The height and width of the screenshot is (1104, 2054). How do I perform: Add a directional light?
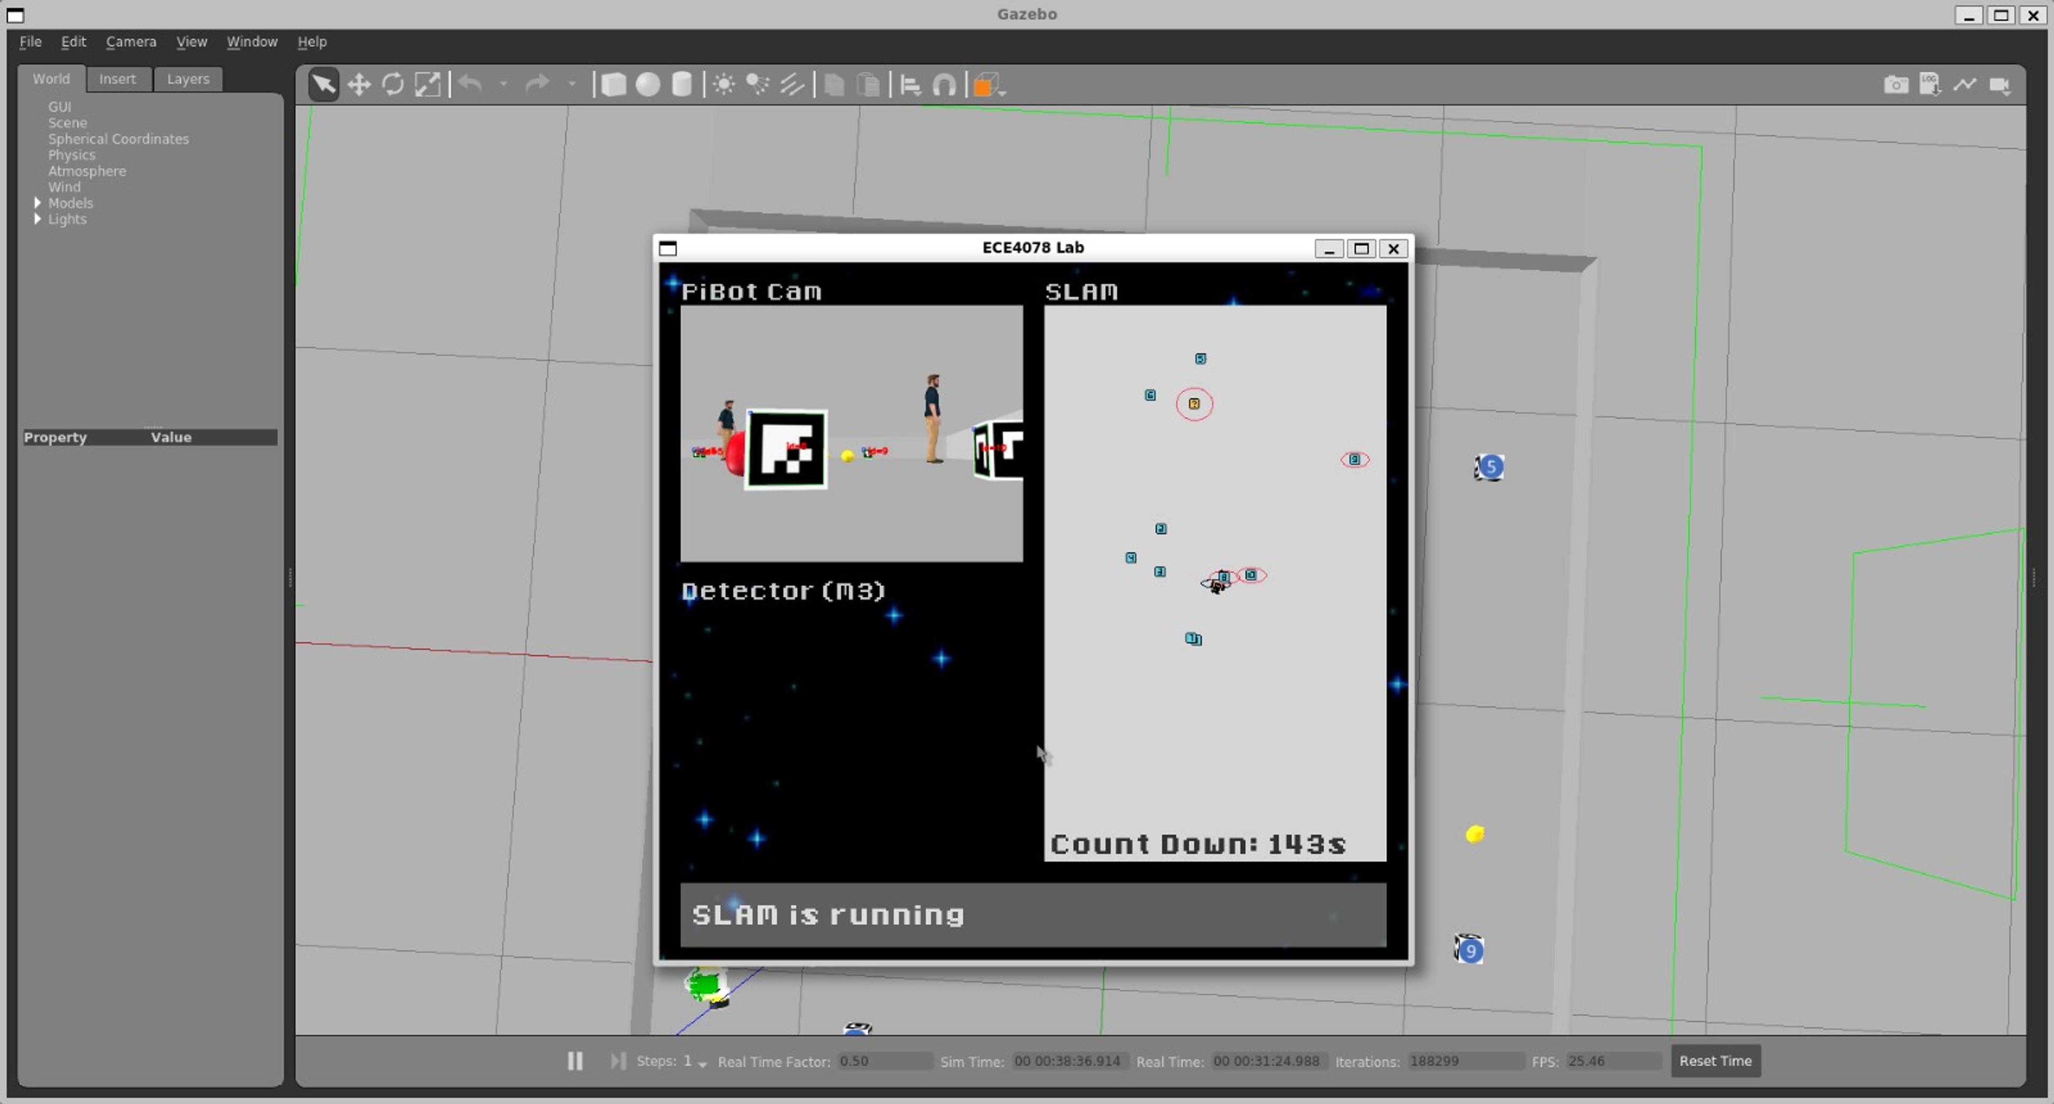click(792, 85)
